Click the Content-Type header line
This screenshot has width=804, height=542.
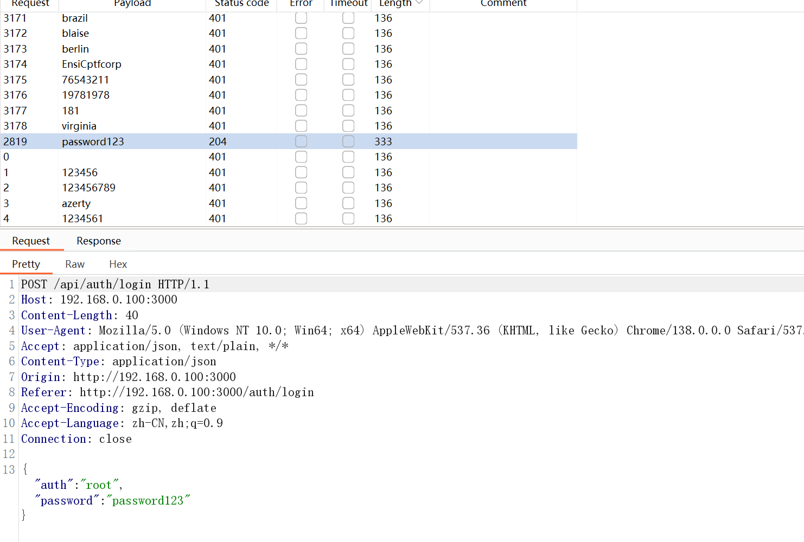pos(119,362)
